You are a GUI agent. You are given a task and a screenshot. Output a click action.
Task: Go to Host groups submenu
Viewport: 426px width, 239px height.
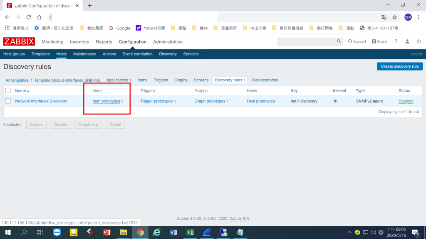tap(14, 54)
